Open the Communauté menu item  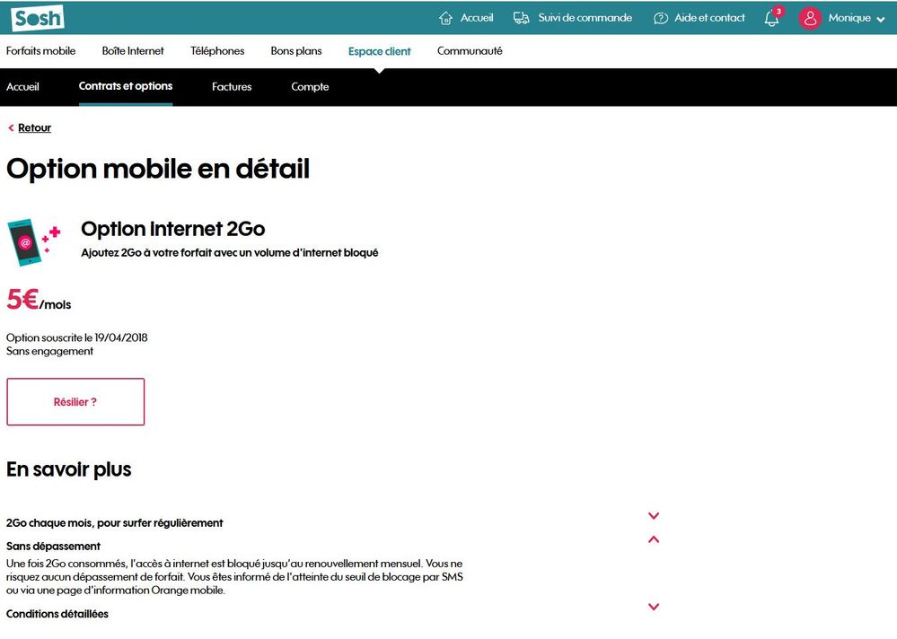point(470,51)
